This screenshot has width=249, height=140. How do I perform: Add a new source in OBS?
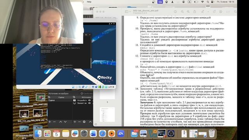(x=75, y=122)
